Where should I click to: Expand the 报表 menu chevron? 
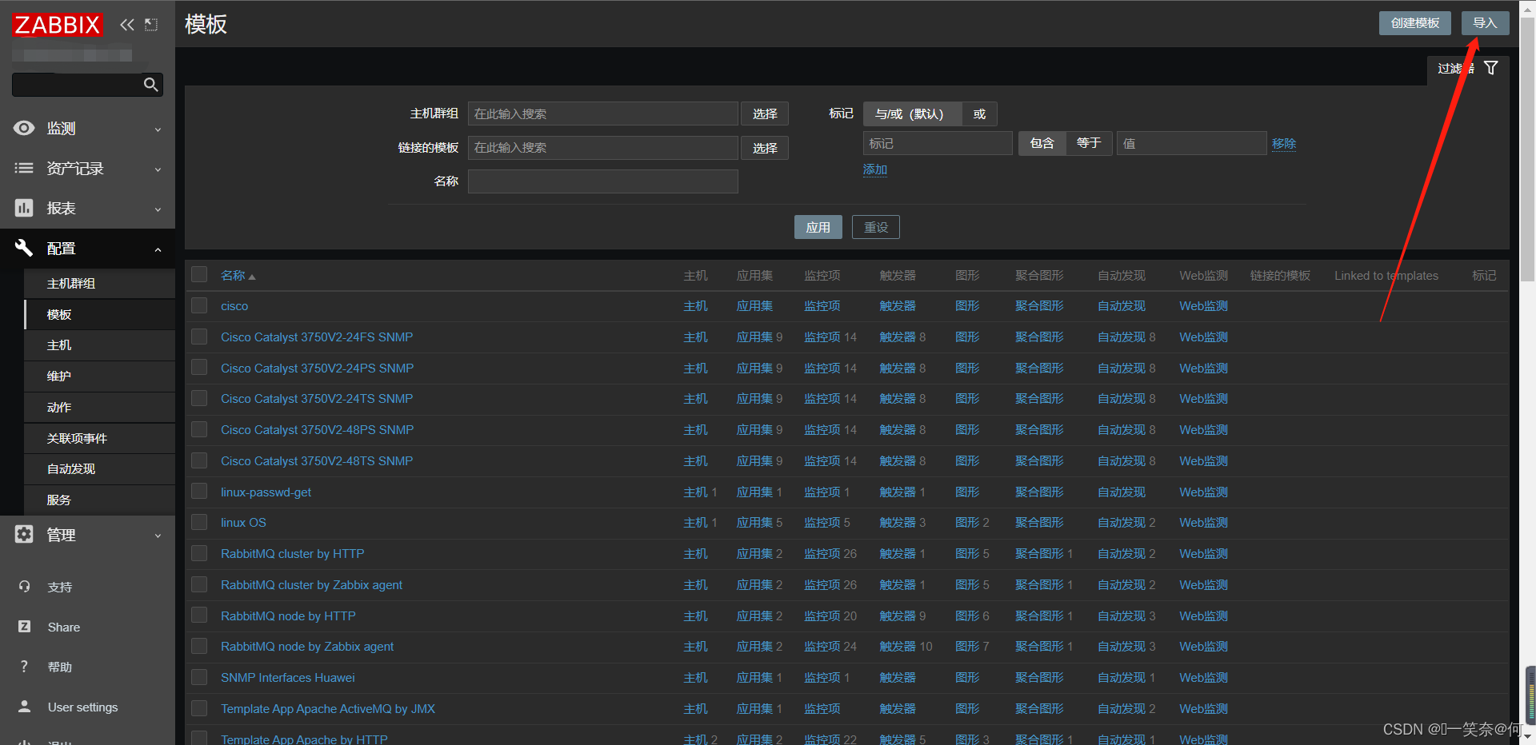158,209
